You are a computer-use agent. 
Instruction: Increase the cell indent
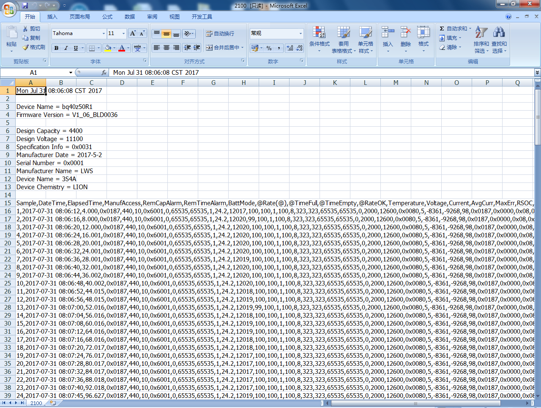tap(197, 48)
